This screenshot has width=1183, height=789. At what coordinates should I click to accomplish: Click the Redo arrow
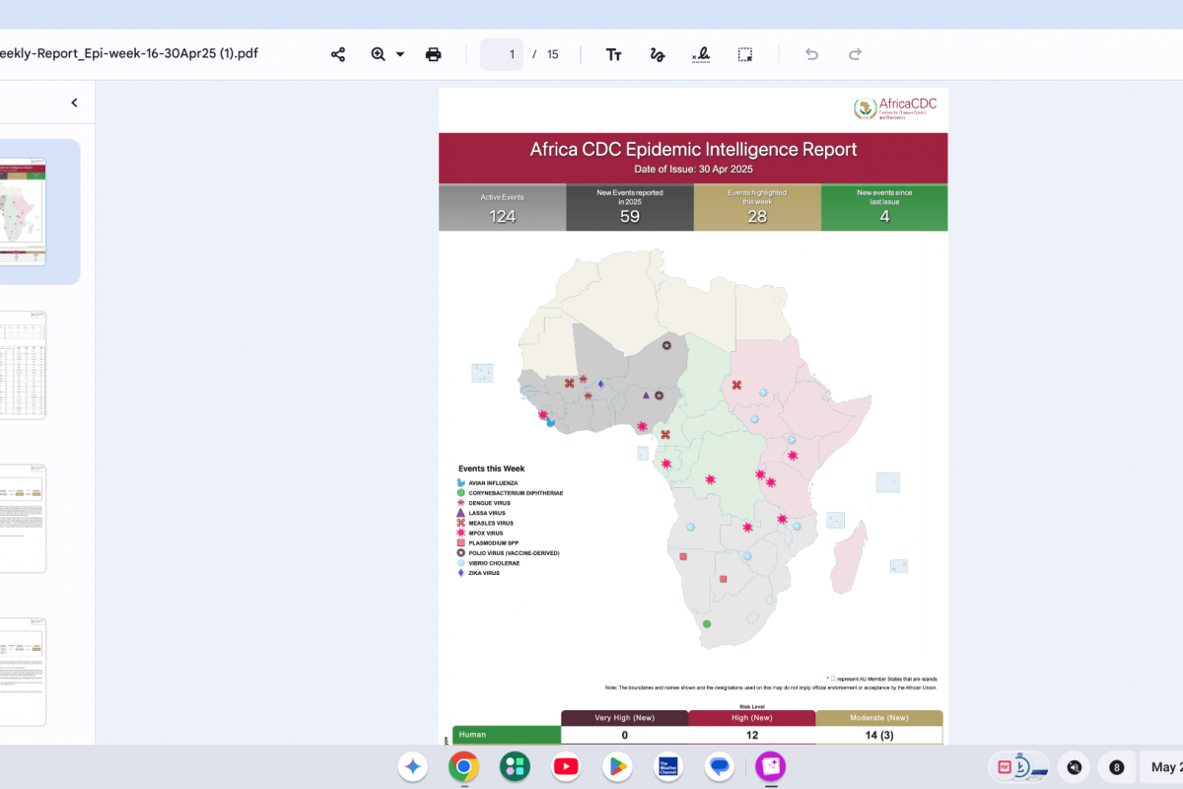click(856, 54)
